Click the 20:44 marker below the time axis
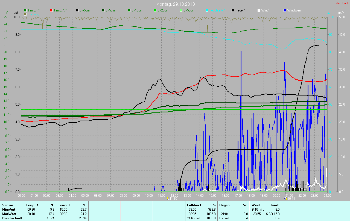The height and width of the screenshot is (221, 350). (290, 199)
